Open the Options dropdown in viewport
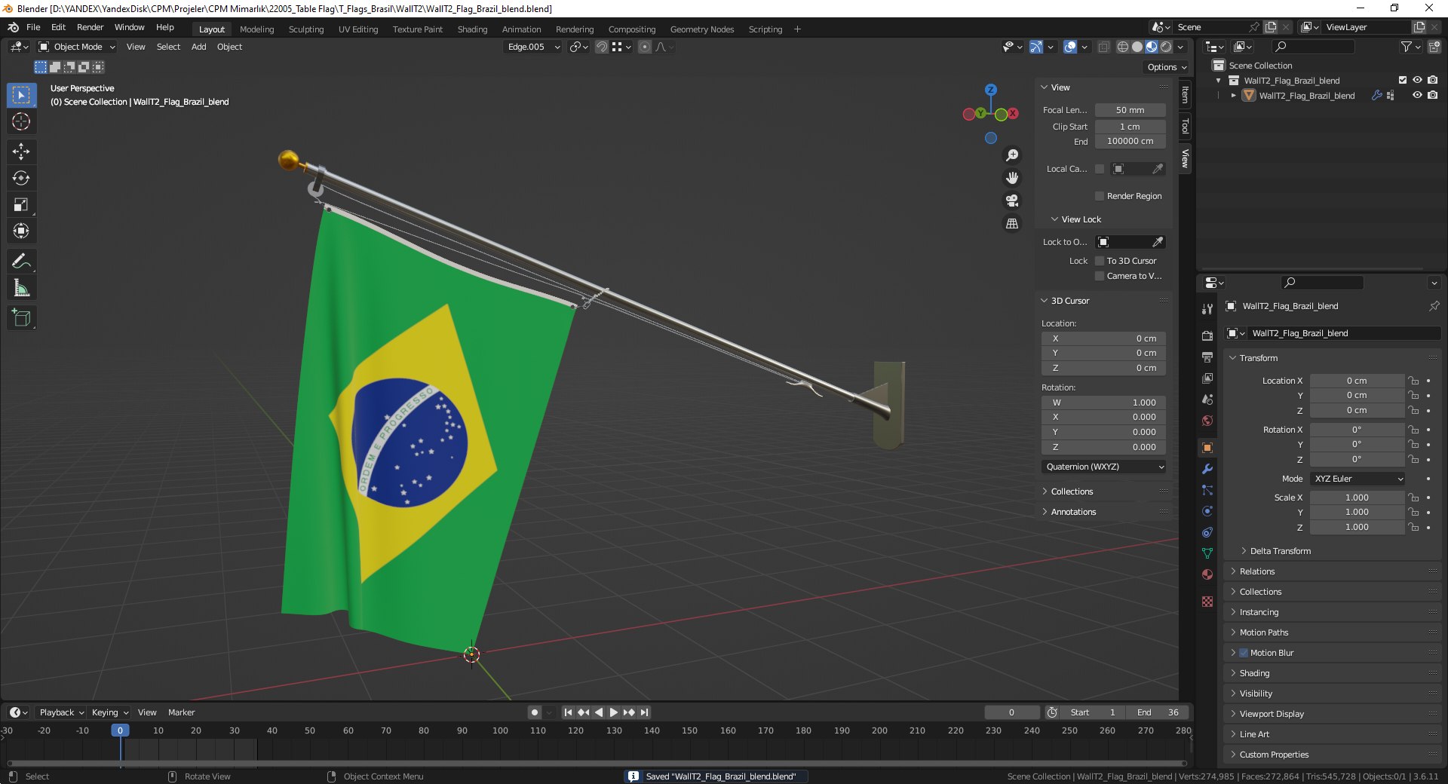 1166,67
